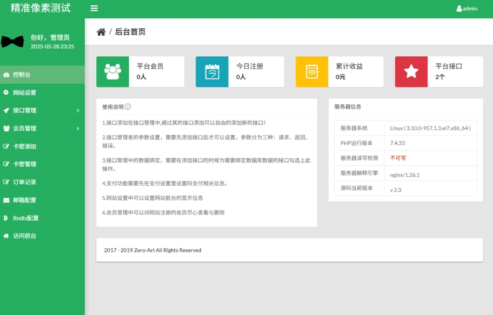Click the 精准像素测试 site title
The image size is (493, 315).
[40, 8]
